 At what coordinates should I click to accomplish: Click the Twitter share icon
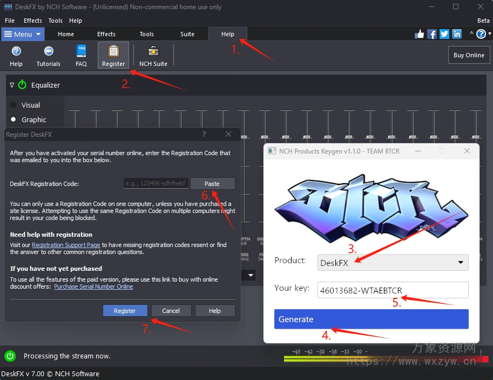pos(444,34)
